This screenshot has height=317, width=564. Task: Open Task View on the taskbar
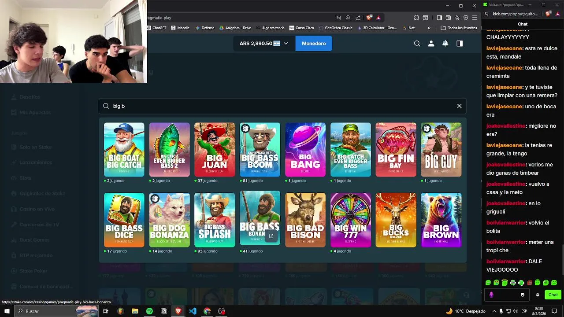pyautogui.click(x=106, y=311)
